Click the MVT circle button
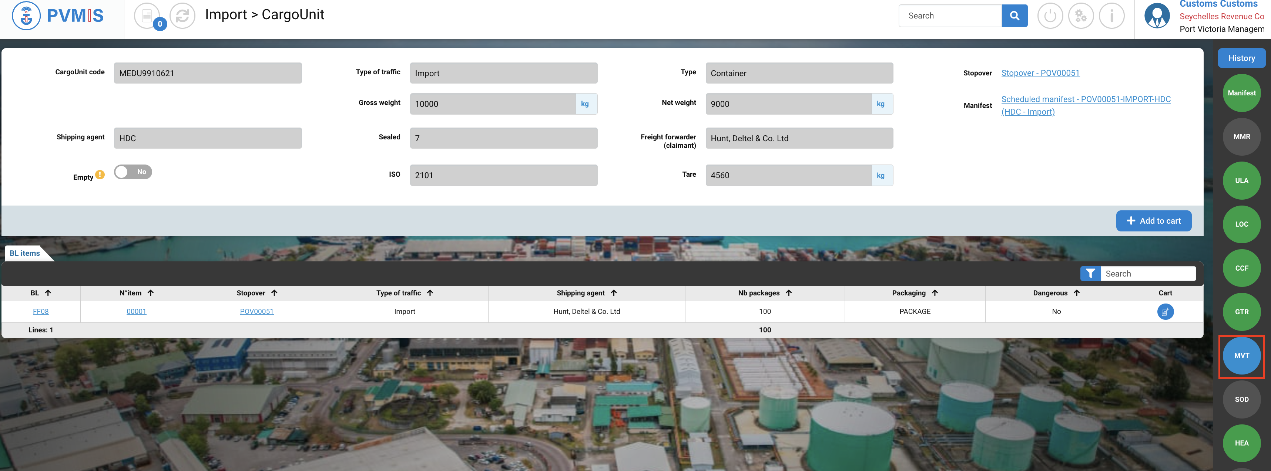1271x471 pixels. 1241,356
